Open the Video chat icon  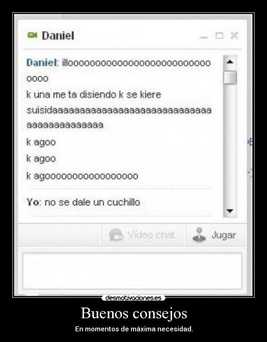click(116, 235)
